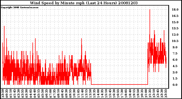This screenshot has width=182, height=99.
Task: Click the 07:35 x-axis time label
Action: tap(54, 93)
